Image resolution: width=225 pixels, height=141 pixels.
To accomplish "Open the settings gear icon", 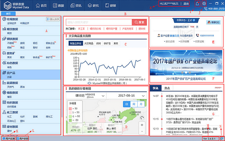I will pyautogui.click(x=204, y=4).
